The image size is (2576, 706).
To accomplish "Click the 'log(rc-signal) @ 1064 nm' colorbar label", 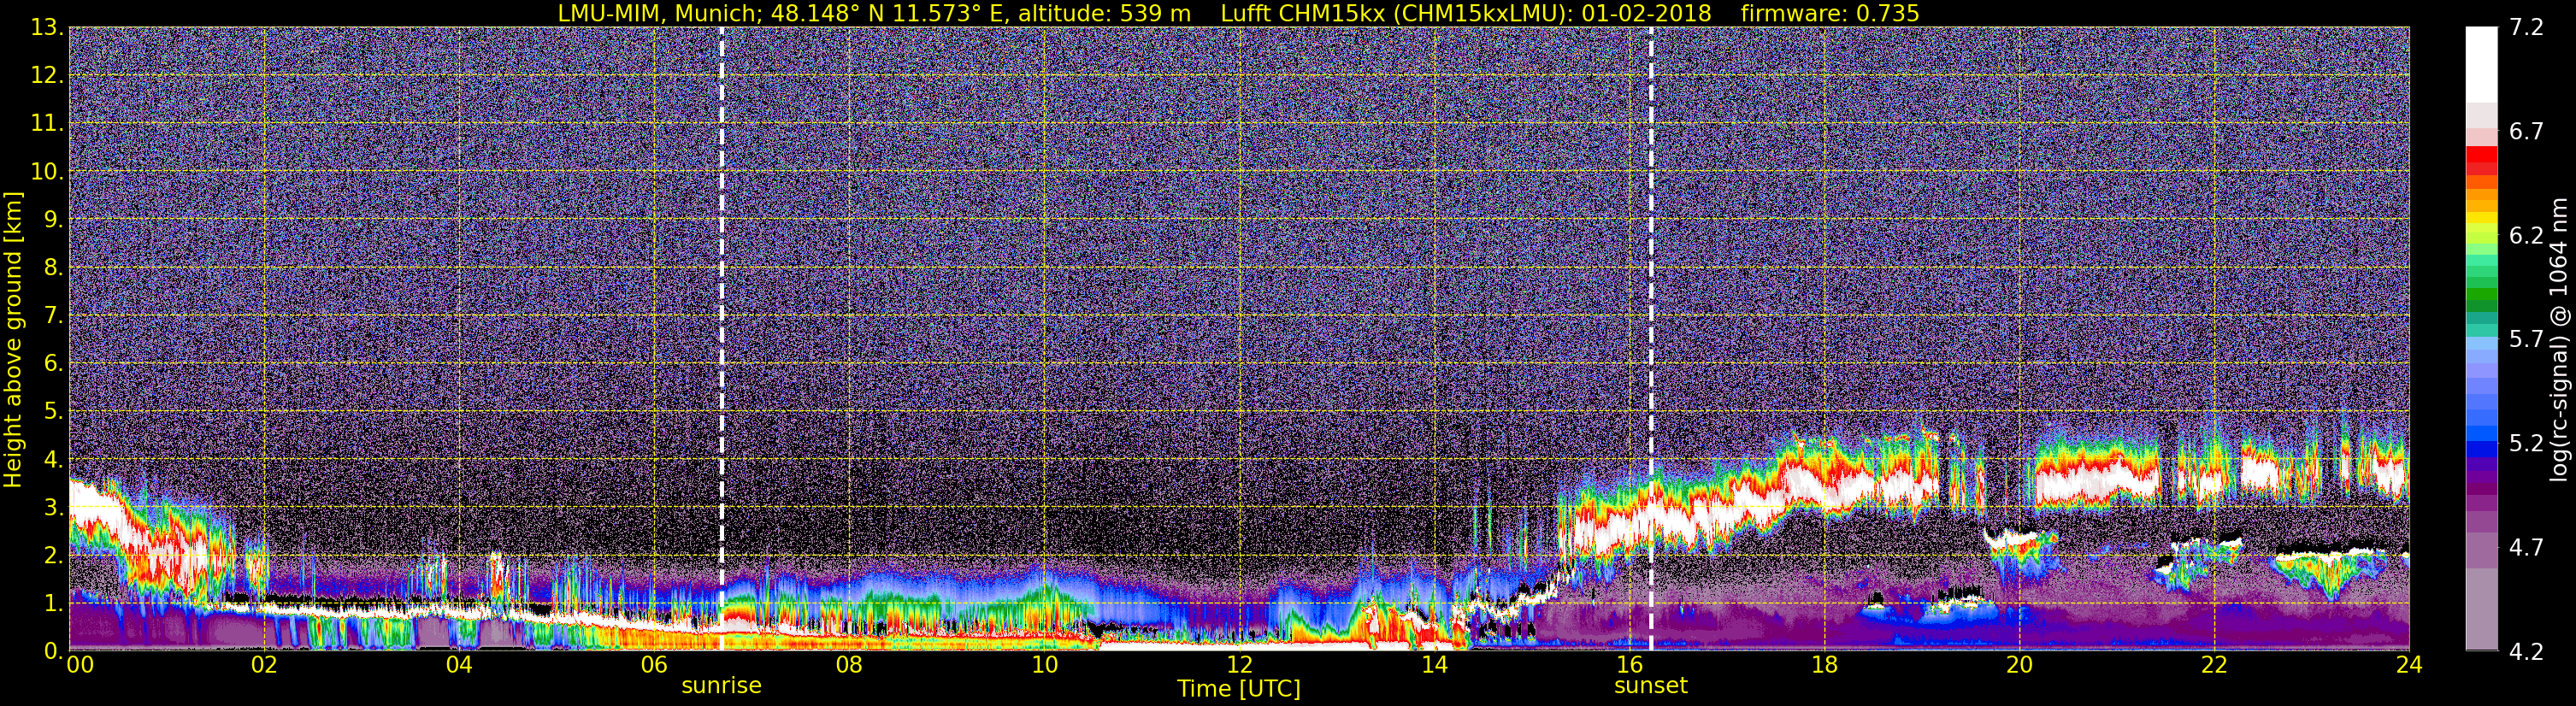I will tap(2558, 340).
